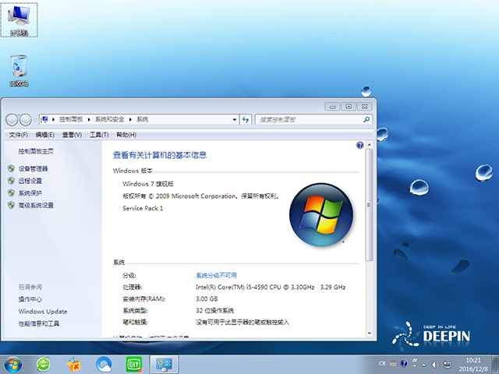Viewport: 499px width, 374px height.
Task: Open 设备管理器 link in sidebar
Action: (x=33, y=168)
